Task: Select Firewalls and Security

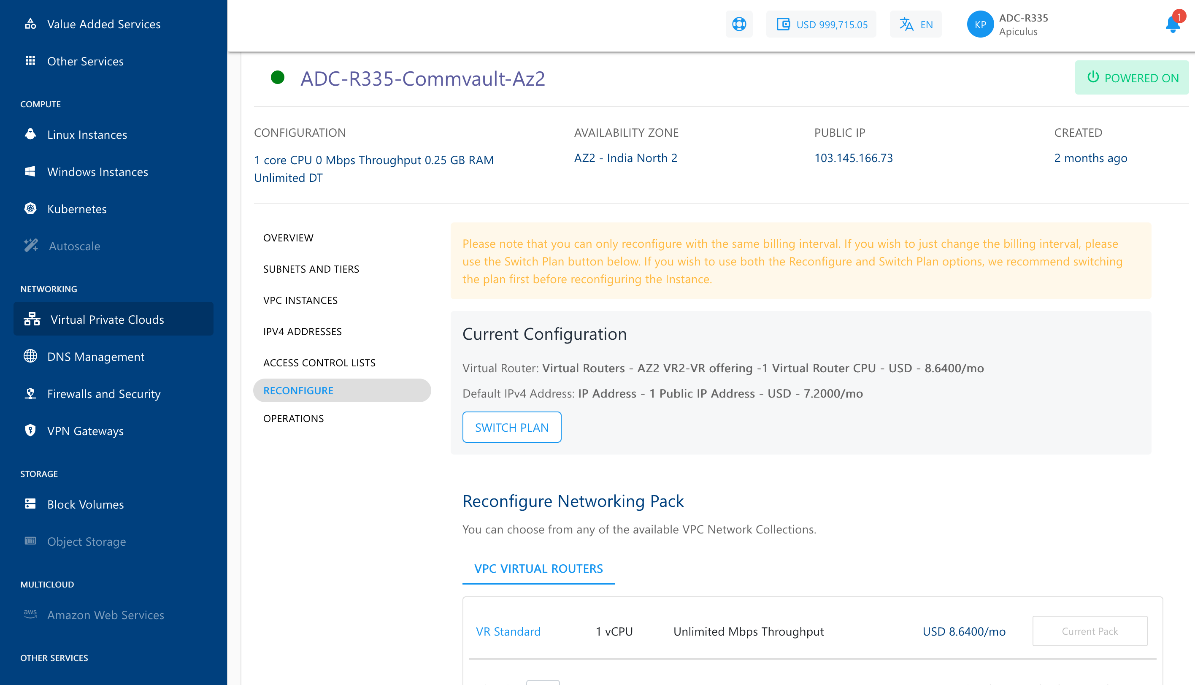Action: coord(103,394)
